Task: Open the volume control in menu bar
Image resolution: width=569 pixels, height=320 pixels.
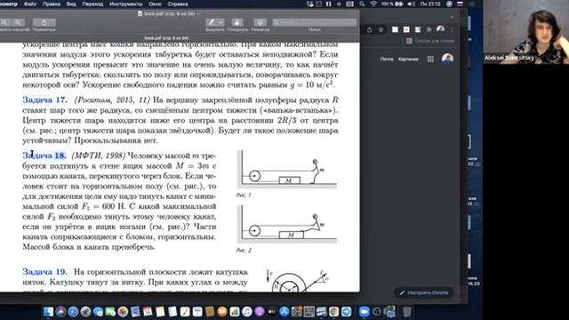Action: [x=411, y=4]
